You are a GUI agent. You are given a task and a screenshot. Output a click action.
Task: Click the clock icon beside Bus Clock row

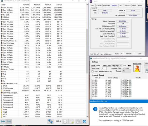coord(2,15)
